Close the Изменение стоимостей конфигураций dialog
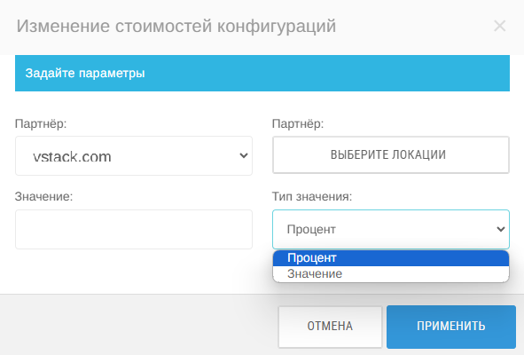 click(499, 26)
